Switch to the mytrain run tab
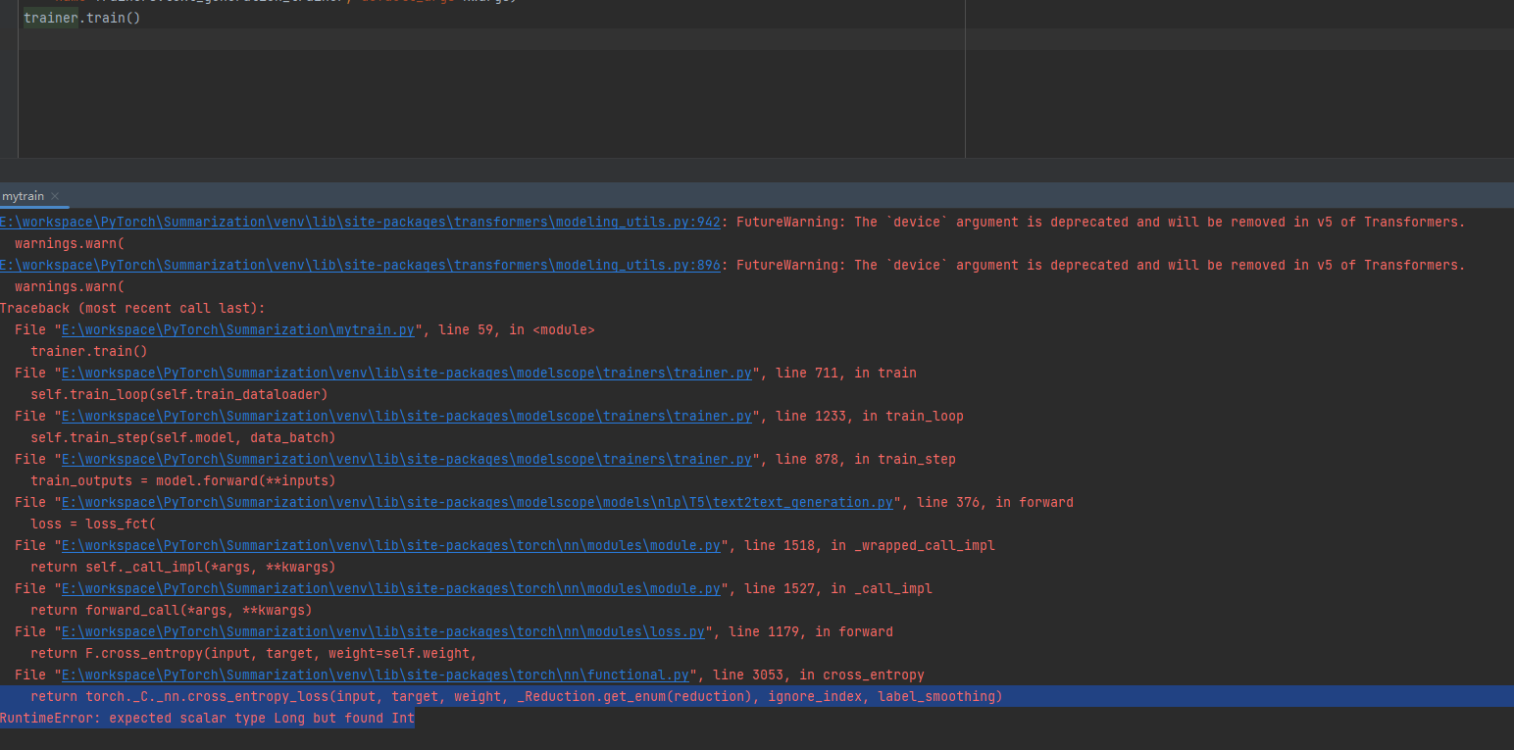This screenshot has width=1514, height=750. (x=23, y=196)
